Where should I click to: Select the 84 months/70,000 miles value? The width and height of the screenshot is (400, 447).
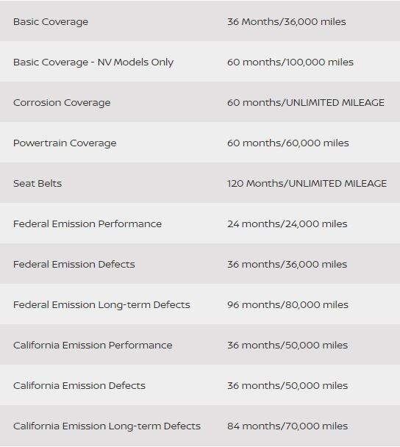(287, 426)
